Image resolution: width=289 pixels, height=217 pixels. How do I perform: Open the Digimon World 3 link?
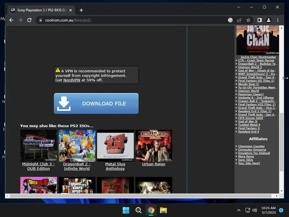(250, 67)
